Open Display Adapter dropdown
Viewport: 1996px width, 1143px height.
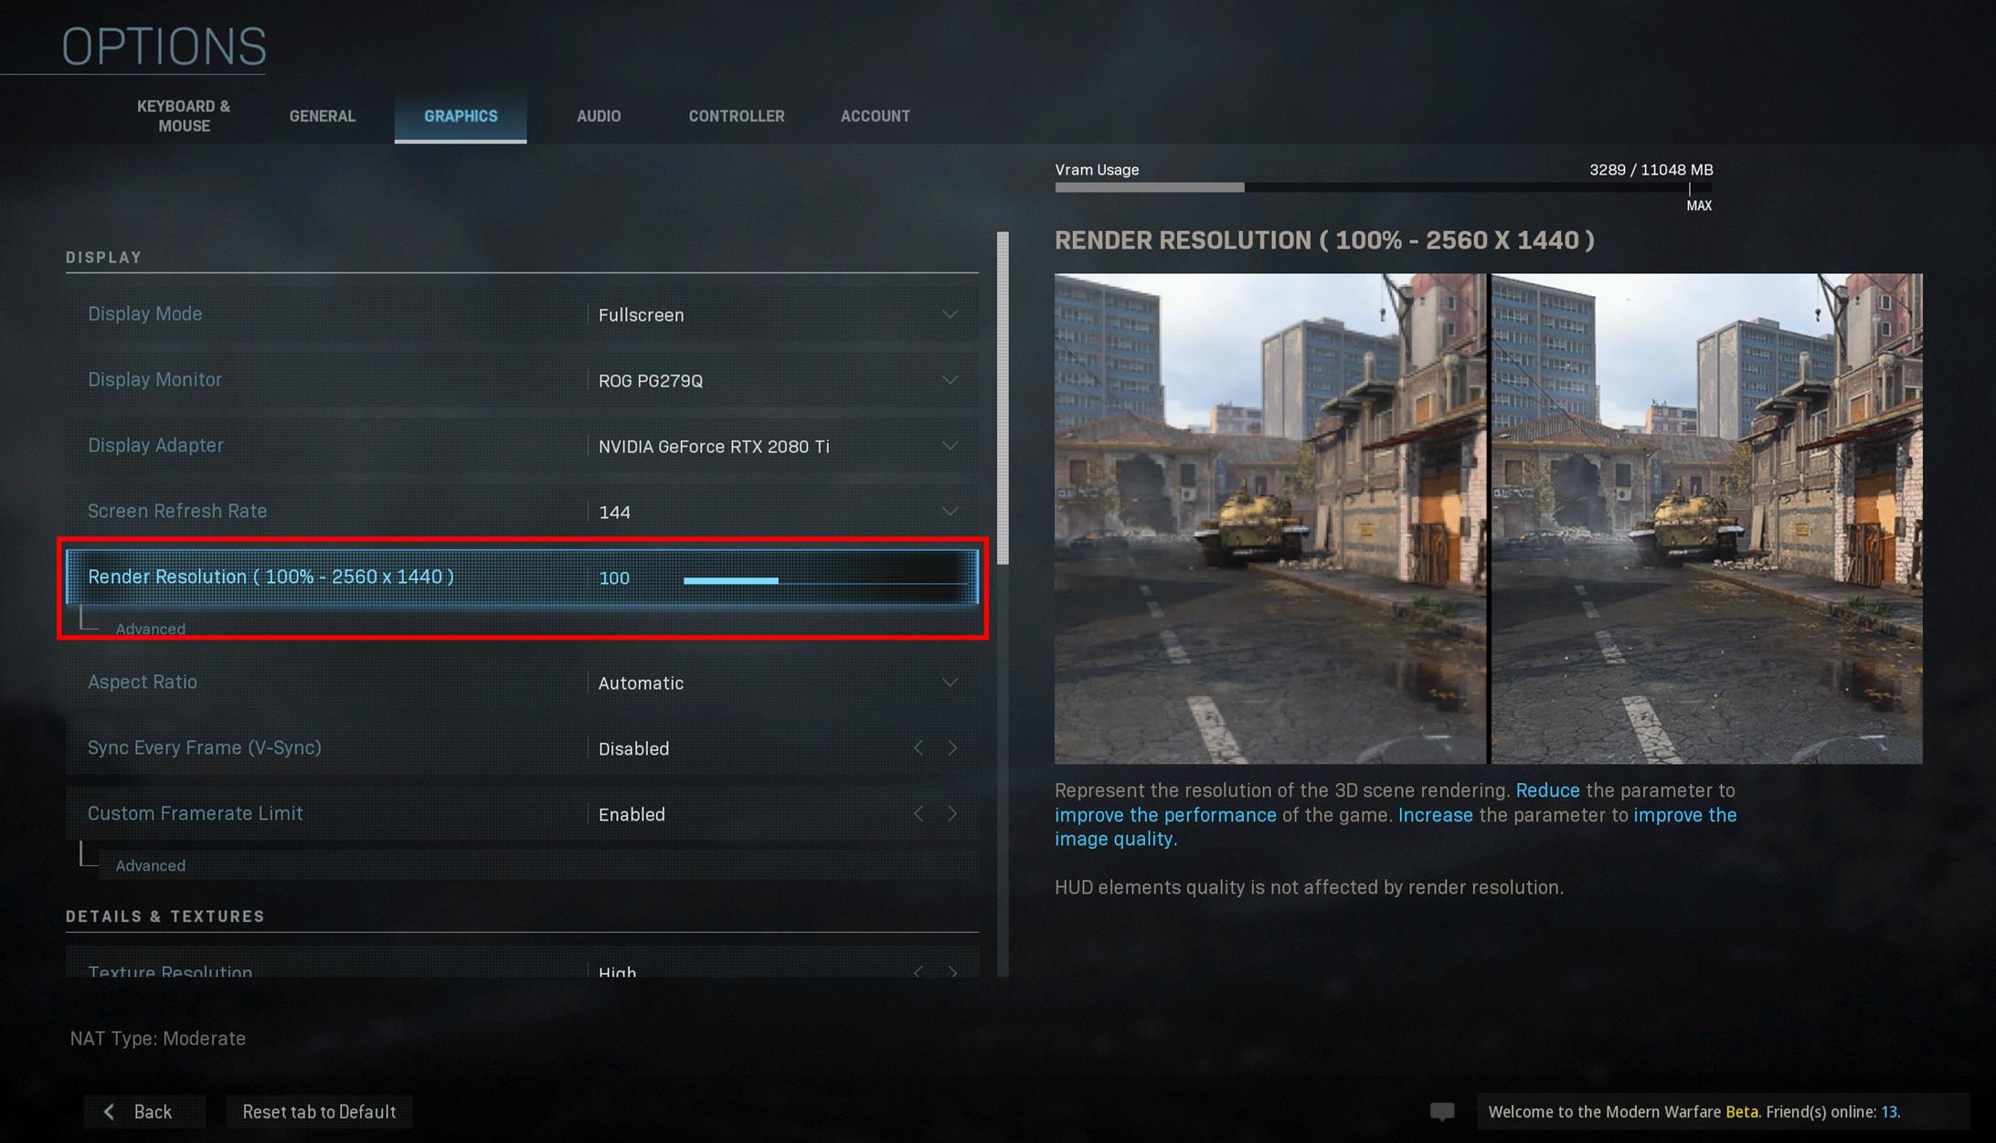click(951, 446)
